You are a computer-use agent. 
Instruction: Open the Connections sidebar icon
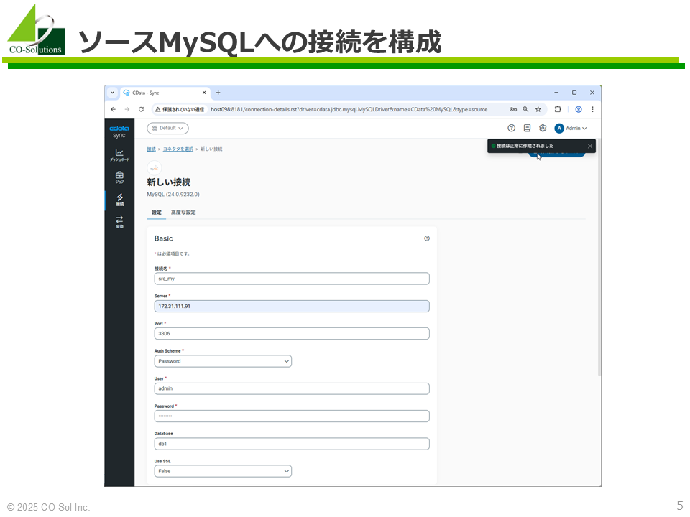[119, 200]
